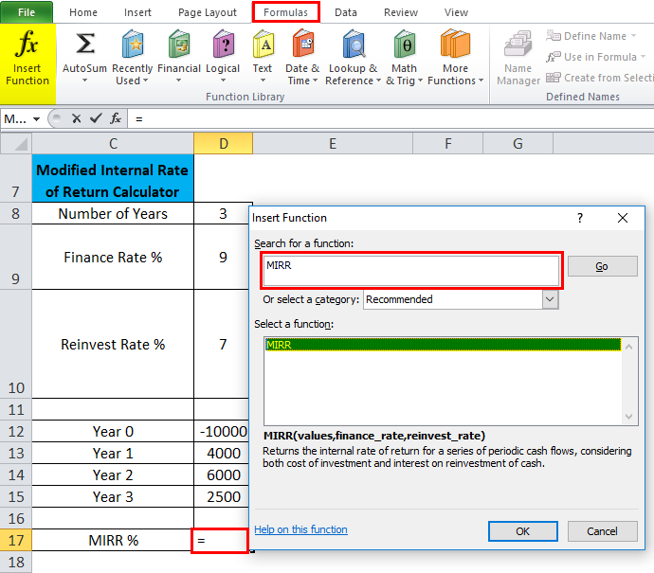
Task: Expand the Define Name dropdown arrow
Action: 633,36
